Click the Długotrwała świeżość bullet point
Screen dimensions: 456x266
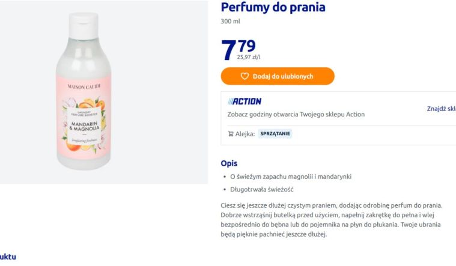point(261,190)
